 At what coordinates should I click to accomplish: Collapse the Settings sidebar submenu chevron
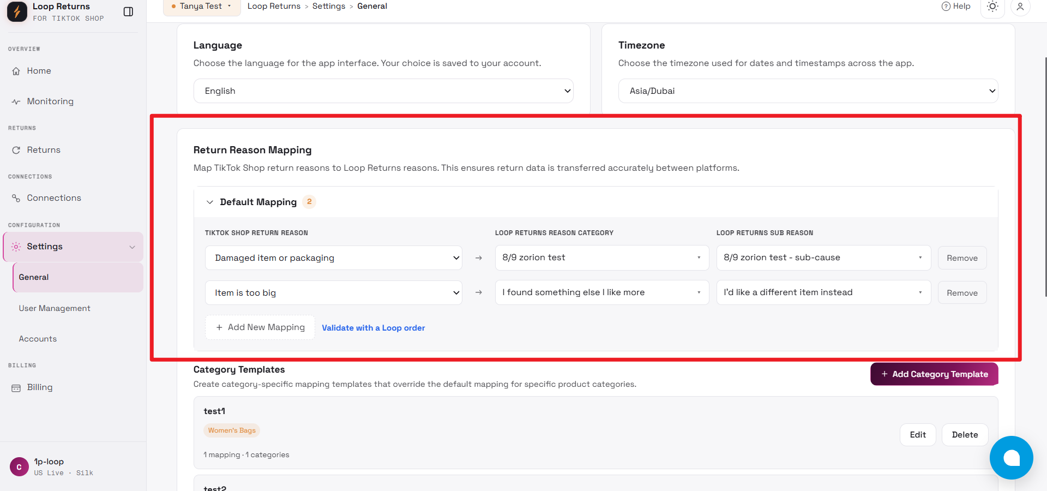pyautogui.click(x=132, y=247)
